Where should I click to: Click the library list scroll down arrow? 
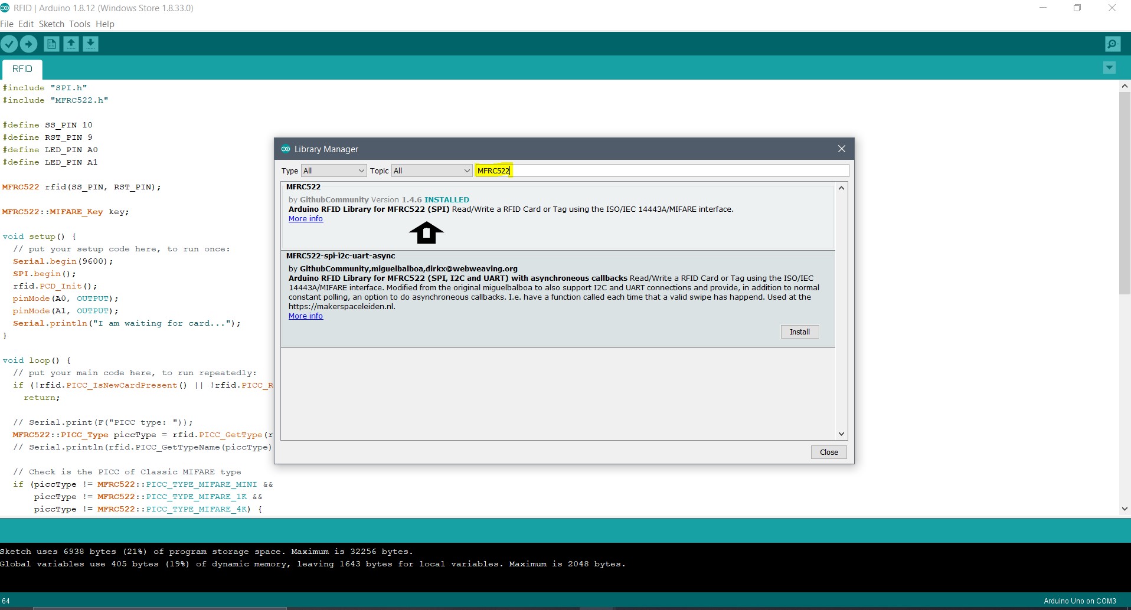click(x=841, y=434)
